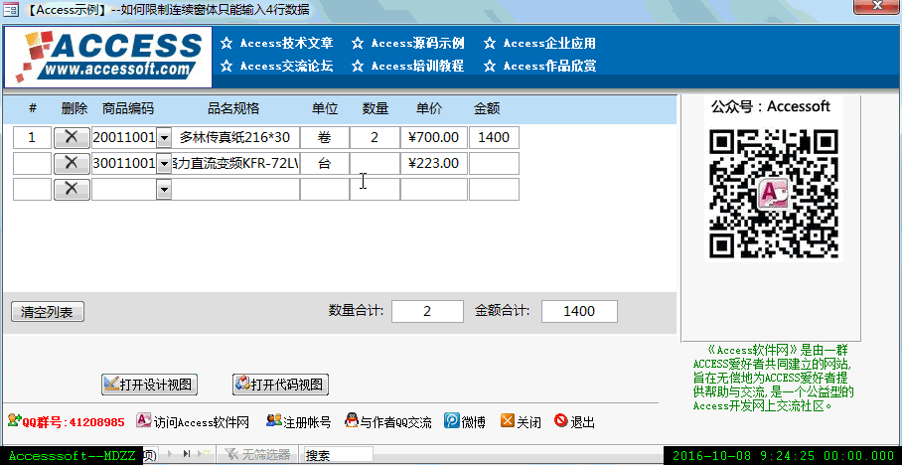Click the form icon in the title bar
Viewport: 902px width, 465px height.
tap(10, 9)
